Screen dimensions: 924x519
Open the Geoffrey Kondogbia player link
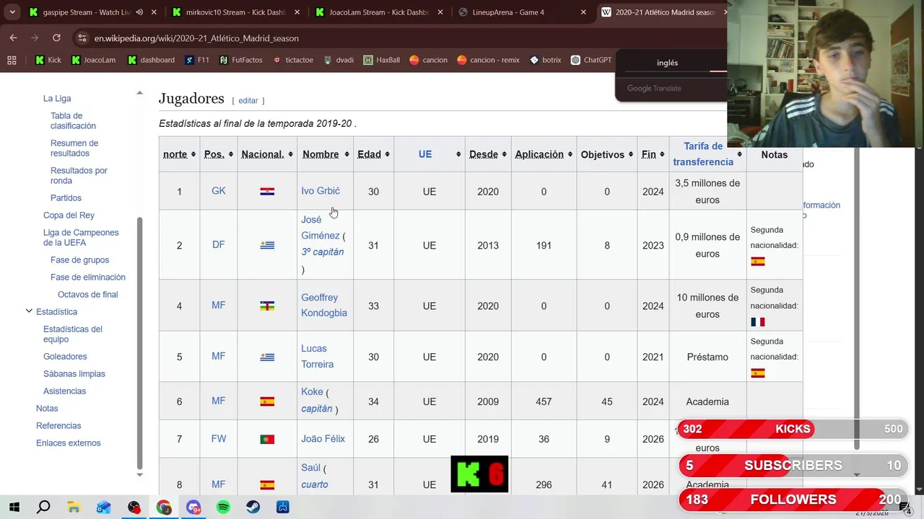pos(324,305)
